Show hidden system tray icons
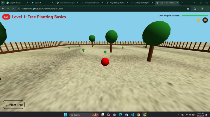The height and width of the screenshot is (117, 210). click(178, 115)
